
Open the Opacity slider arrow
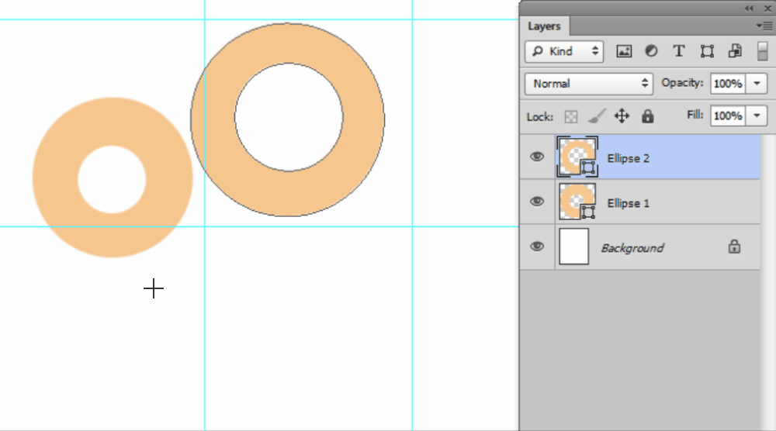(x=757, y=84)
